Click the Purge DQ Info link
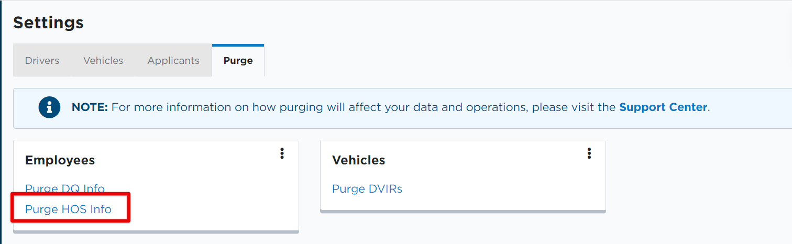The width and height of the screenshot is (792, 244). click(65, 188)
